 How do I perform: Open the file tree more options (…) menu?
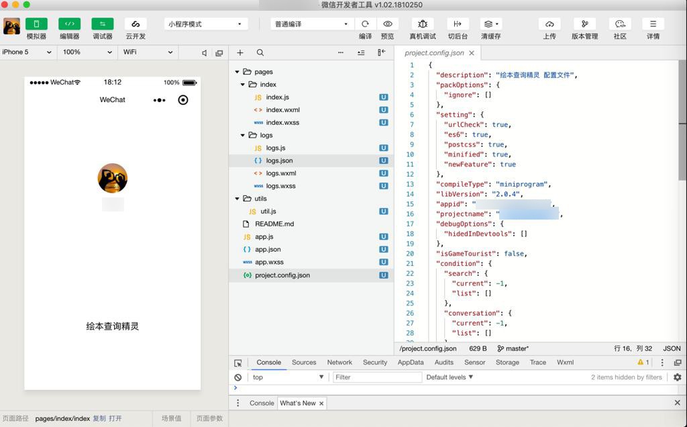[340, 52]
